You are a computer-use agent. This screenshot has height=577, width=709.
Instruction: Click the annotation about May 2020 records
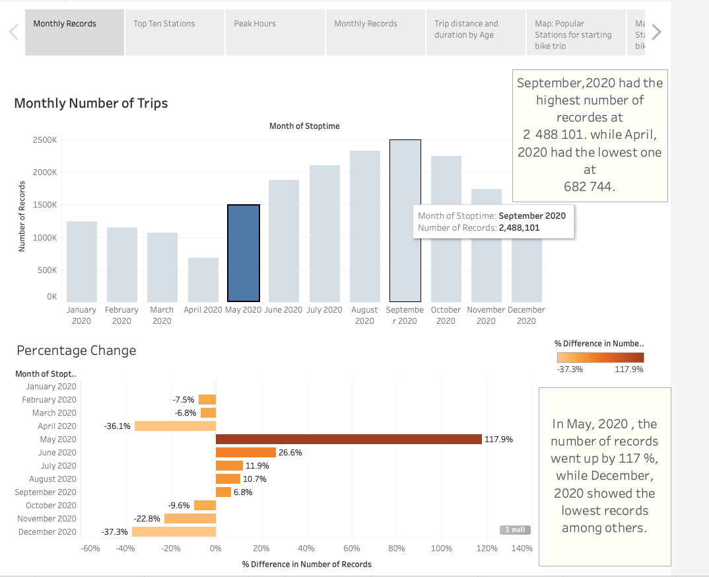tap(604, 477)
